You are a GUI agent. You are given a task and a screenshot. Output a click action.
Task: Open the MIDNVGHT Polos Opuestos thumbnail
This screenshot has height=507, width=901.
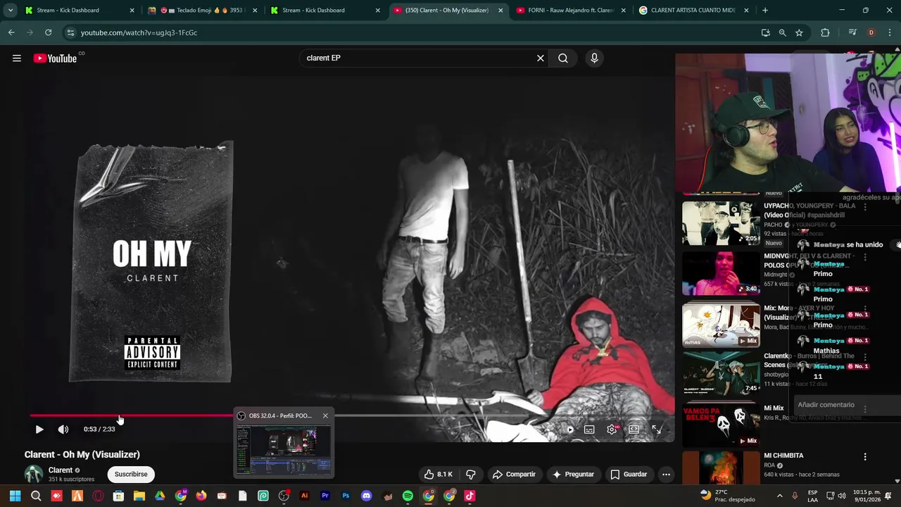click(721, 273)
